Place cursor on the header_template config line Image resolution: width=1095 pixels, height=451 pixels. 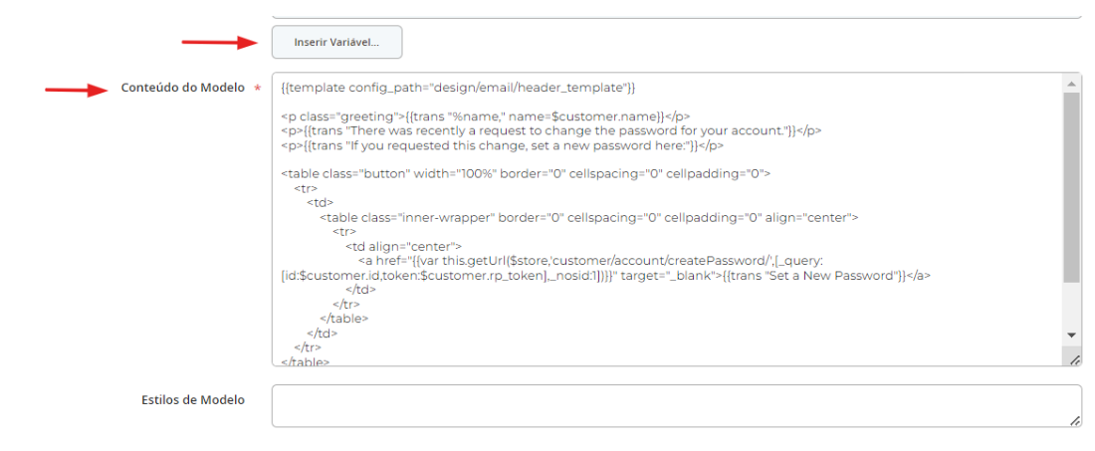(x=458, y=88)
